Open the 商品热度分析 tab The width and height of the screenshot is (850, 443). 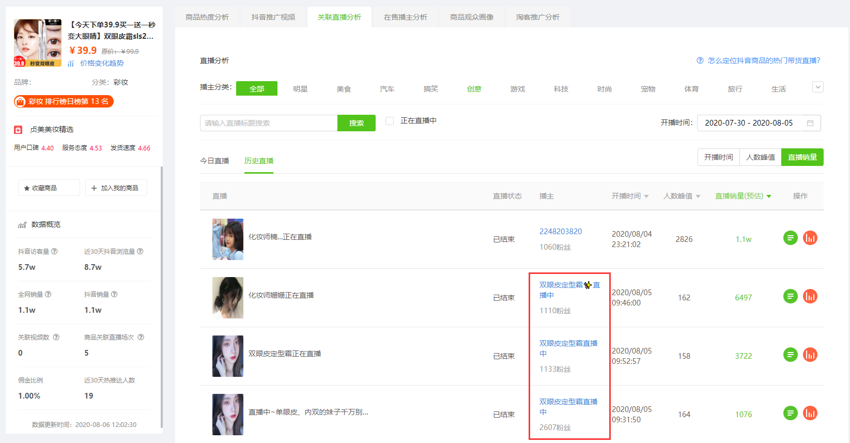pos(207,17)
